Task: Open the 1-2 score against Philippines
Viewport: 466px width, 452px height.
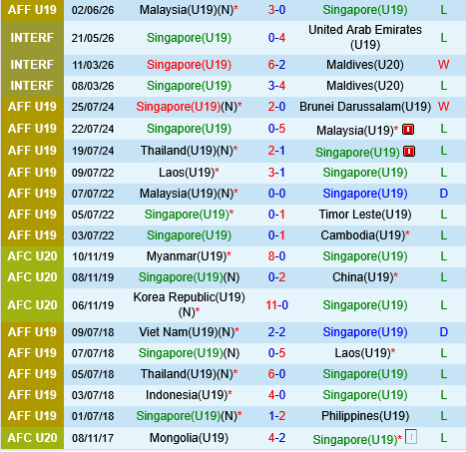Action: (x=276, y=416)
